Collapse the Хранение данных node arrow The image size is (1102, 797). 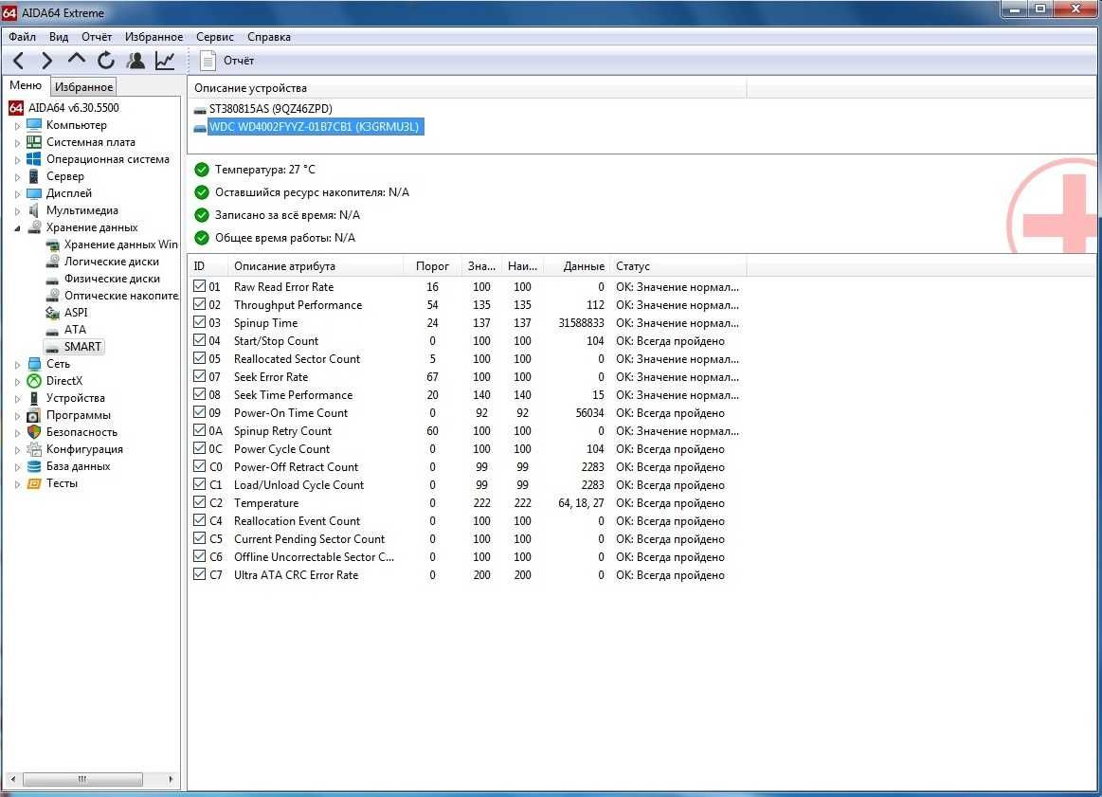18,227
